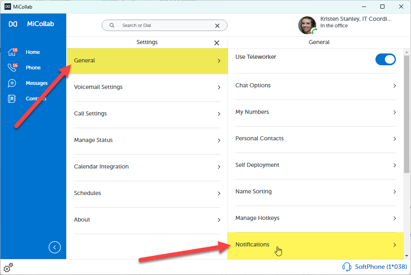
Task: Open Name Sorting
Action: [x=315, y=192]
